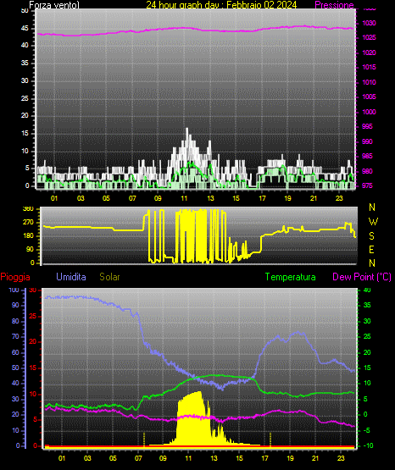This screenshot has height=470, width=395.
Task: Click hour 01 on bottom graph axis
Action: [x=62, y=458]
